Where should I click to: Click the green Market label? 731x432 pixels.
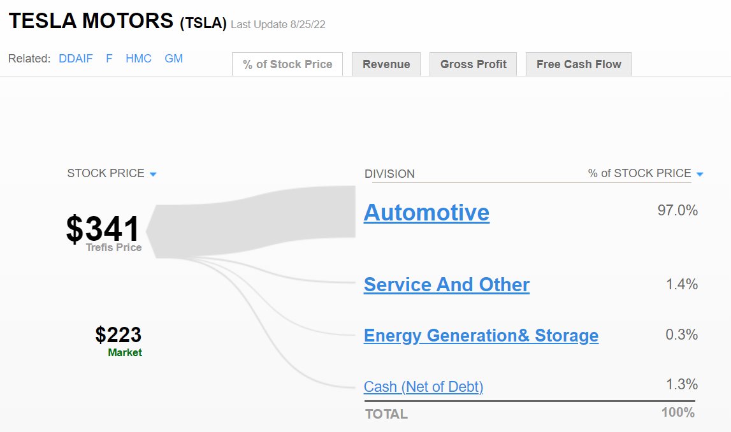click(x=125, y=353)
